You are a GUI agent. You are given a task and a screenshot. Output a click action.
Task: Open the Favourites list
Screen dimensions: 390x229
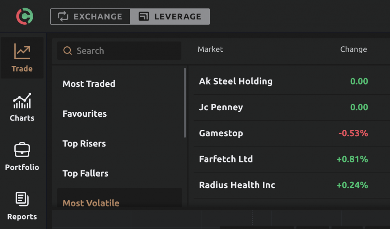coord(84,114)
